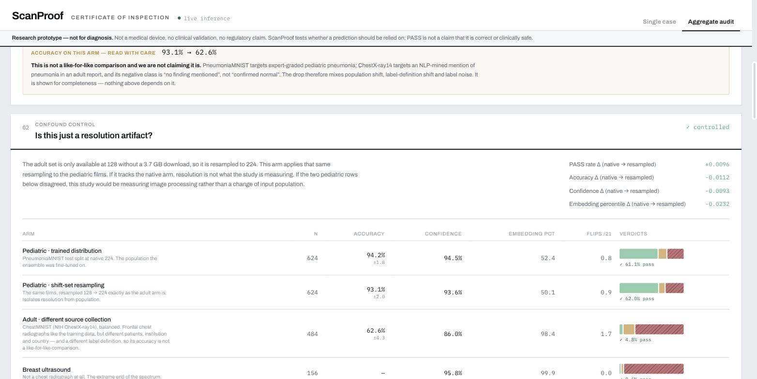Screen dimensions: 757x379
Task: Click the Embedding percentile delta value -0.0232
Action: pyautogui.click(x=717, y=204)
